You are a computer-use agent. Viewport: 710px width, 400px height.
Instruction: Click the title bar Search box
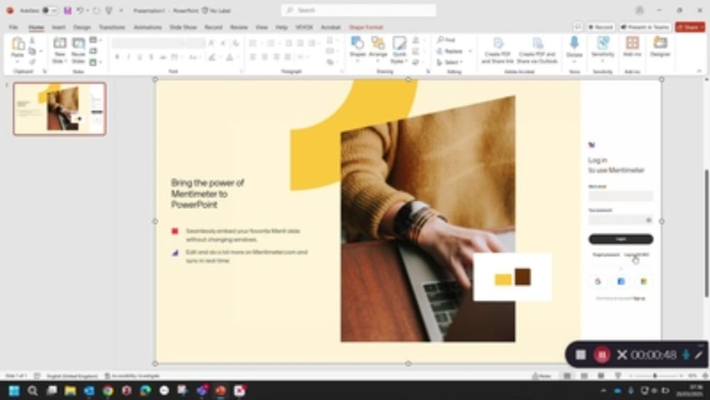pos(358,10)
